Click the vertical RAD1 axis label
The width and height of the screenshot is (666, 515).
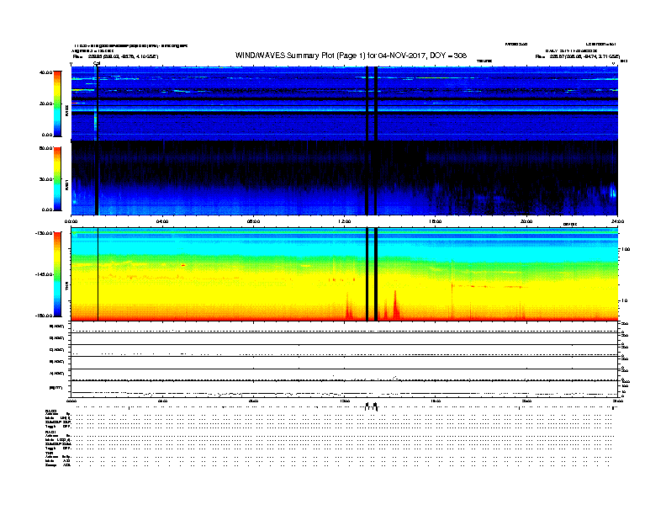66,184
